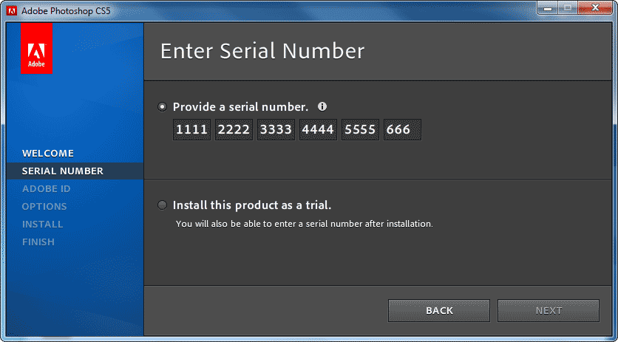Click FINISH step in sidebar
This screenshot has width=618, height=342.
coord(38,242)
